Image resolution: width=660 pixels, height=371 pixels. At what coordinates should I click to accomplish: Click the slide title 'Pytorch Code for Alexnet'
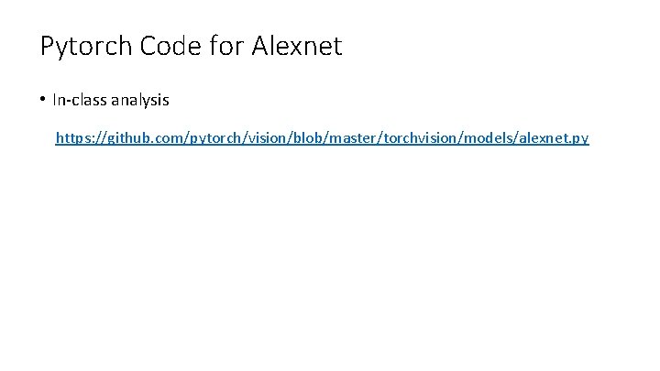(191, 46)
